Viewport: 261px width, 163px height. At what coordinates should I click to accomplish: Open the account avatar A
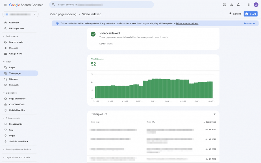256,5
